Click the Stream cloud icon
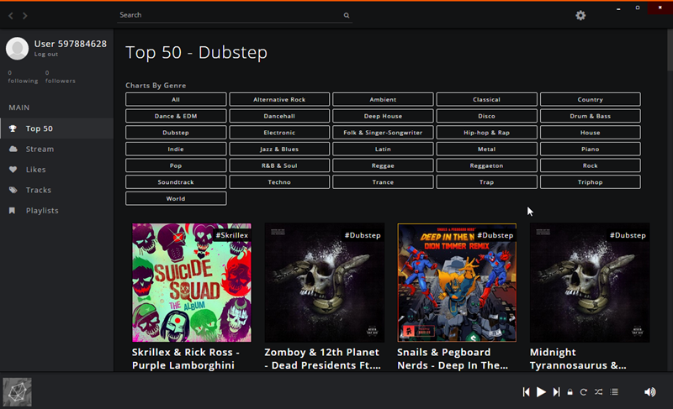 [x=13, y=149]
